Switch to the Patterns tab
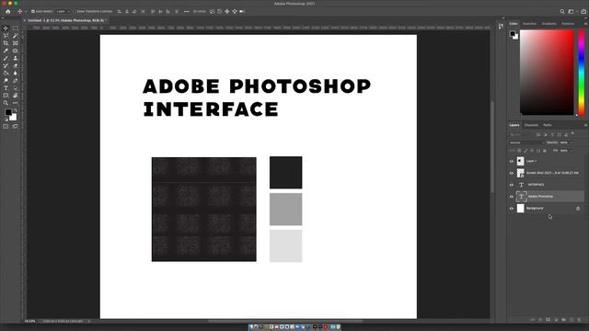The width and height of the screenshot is (589, 331). pos(568,24)
